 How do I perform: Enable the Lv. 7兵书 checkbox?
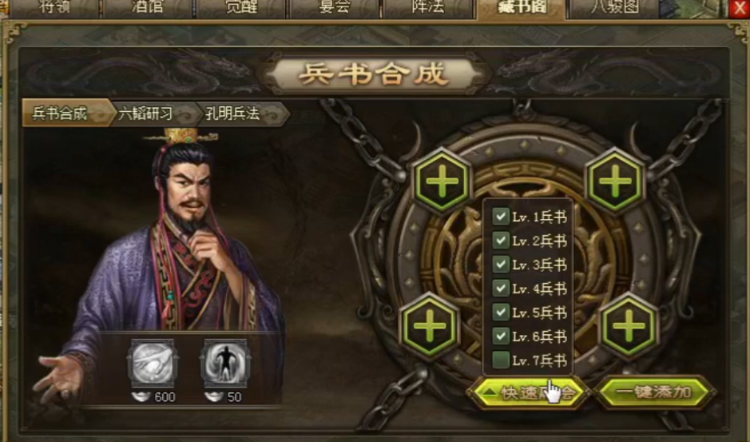click(501, 360)
